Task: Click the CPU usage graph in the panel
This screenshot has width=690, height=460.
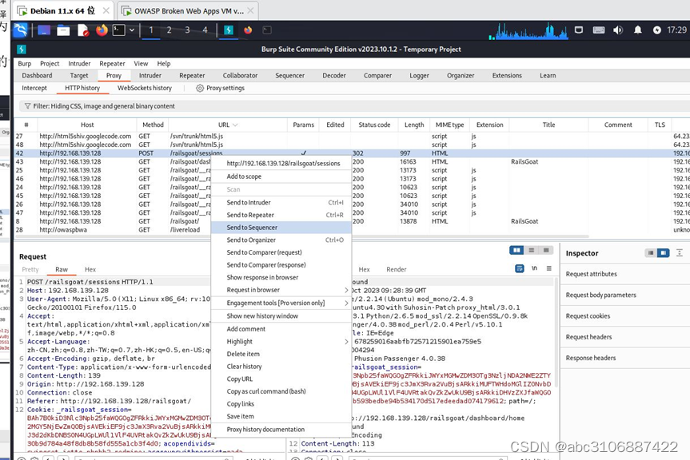Action: 528,31
